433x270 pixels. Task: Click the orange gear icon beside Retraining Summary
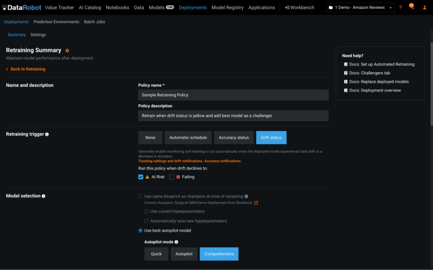67,51
